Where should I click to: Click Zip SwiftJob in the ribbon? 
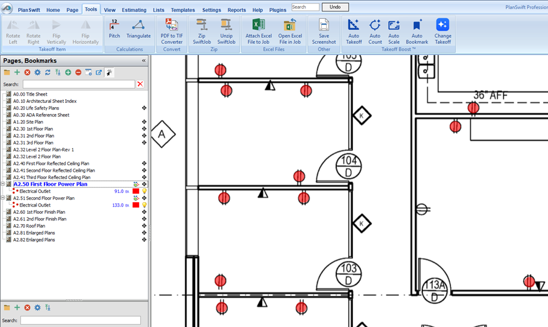[x=202, y=32]
